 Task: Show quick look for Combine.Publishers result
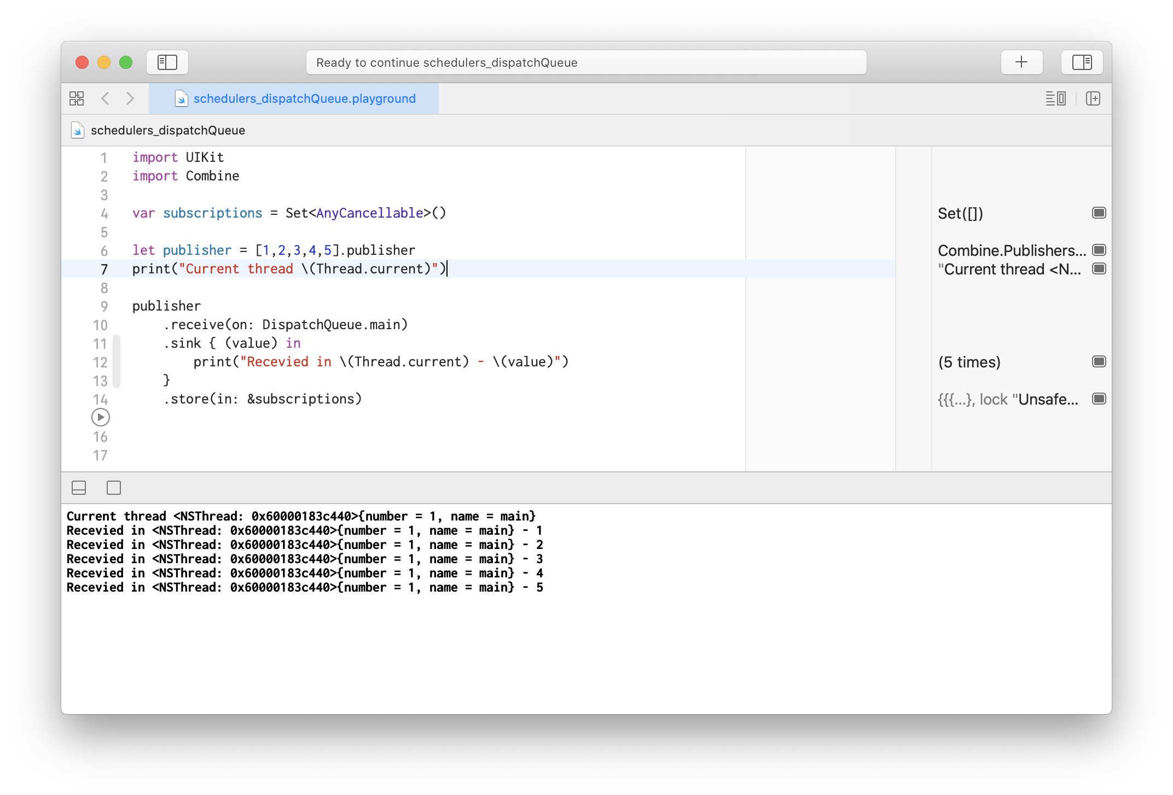(1099, 250)
